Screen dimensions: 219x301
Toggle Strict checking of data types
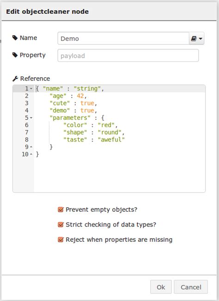[x=61, y=224]
